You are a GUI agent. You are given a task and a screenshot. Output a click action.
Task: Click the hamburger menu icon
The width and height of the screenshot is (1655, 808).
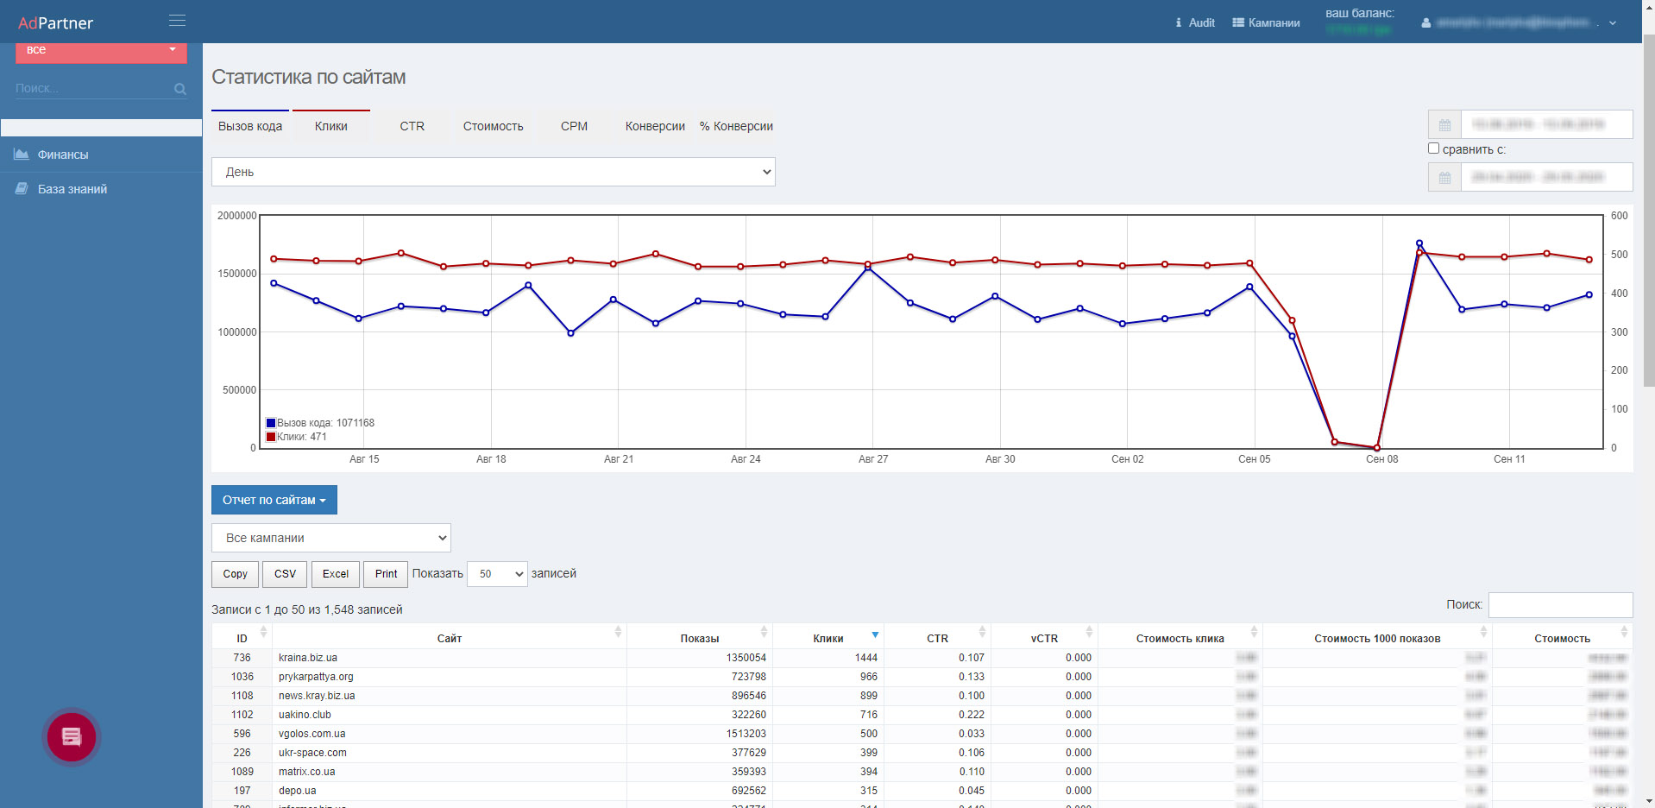[177, 21]
